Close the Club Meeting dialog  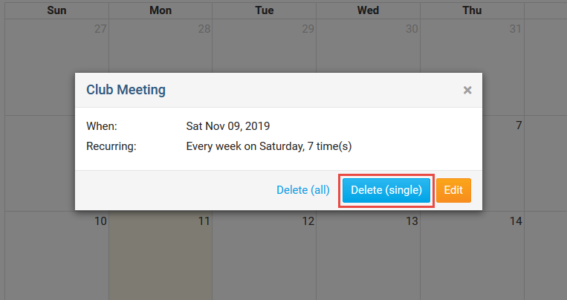pos(467,90)
